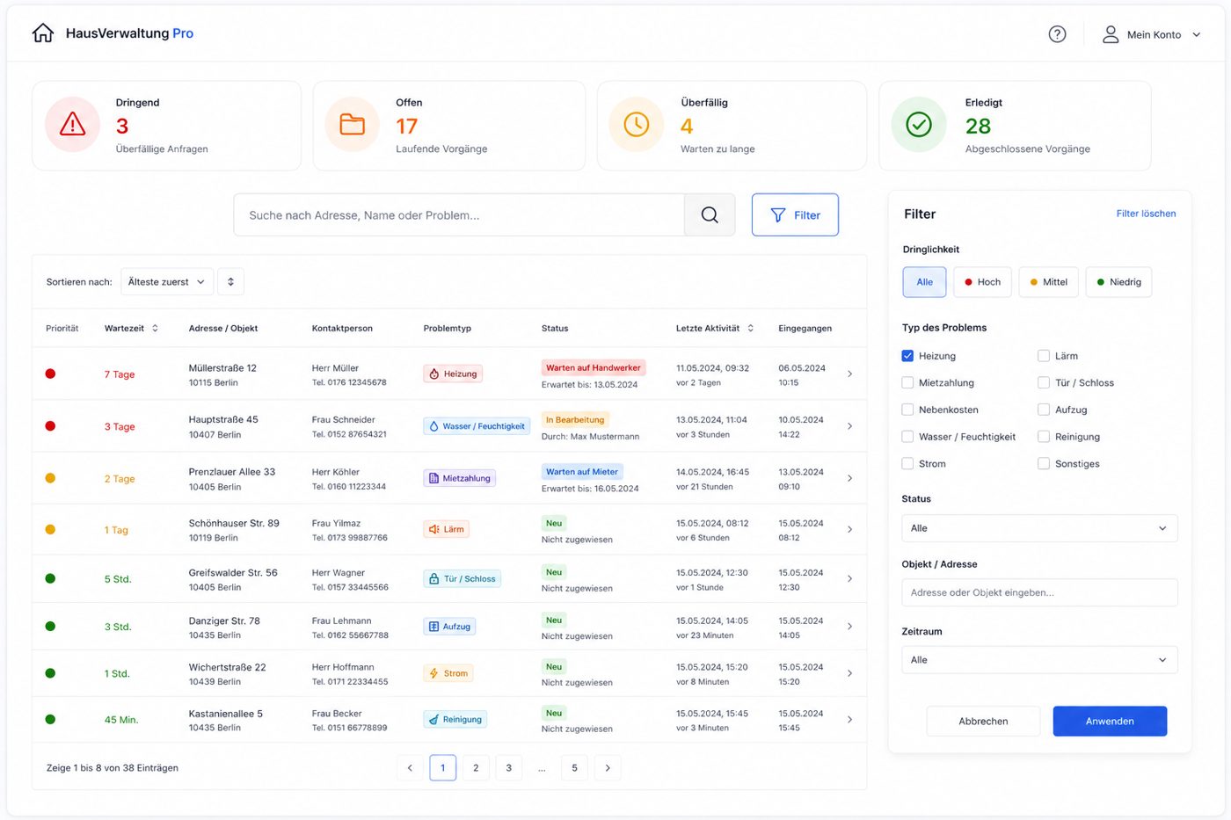The width and height of the screenshot is (1231, 820).
Task: Toggle sort direction arrows beside Älteste zuerst
Action: [230, 282]
